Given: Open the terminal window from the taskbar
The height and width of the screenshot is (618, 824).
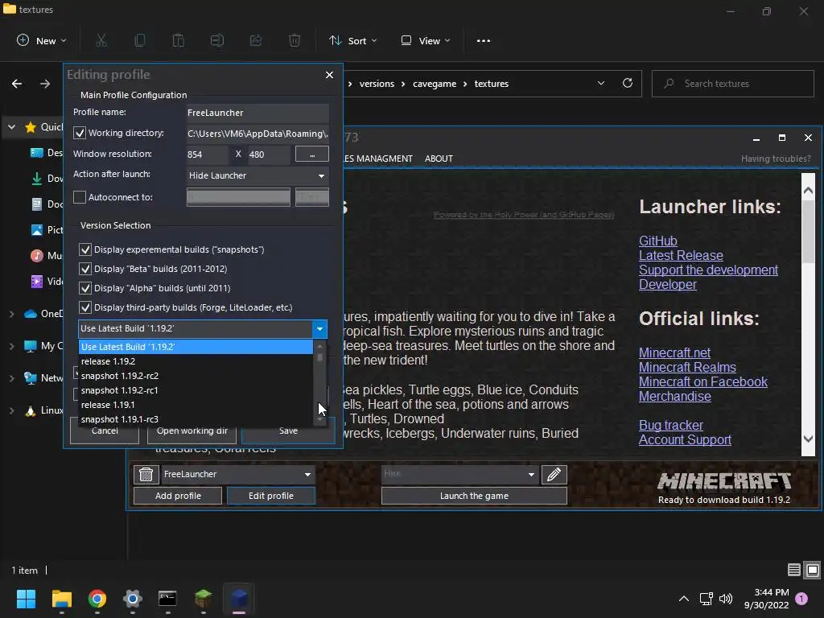Looking at the screenshot, I should pyautogui.click(x=167, y=599).
